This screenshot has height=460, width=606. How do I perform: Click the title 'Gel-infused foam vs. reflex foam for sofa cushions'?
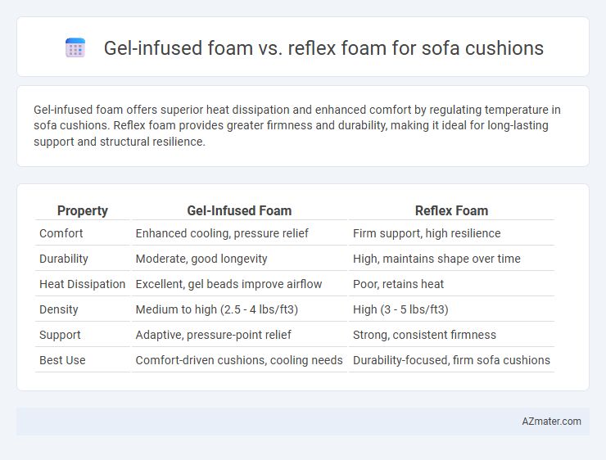(323, 48)
